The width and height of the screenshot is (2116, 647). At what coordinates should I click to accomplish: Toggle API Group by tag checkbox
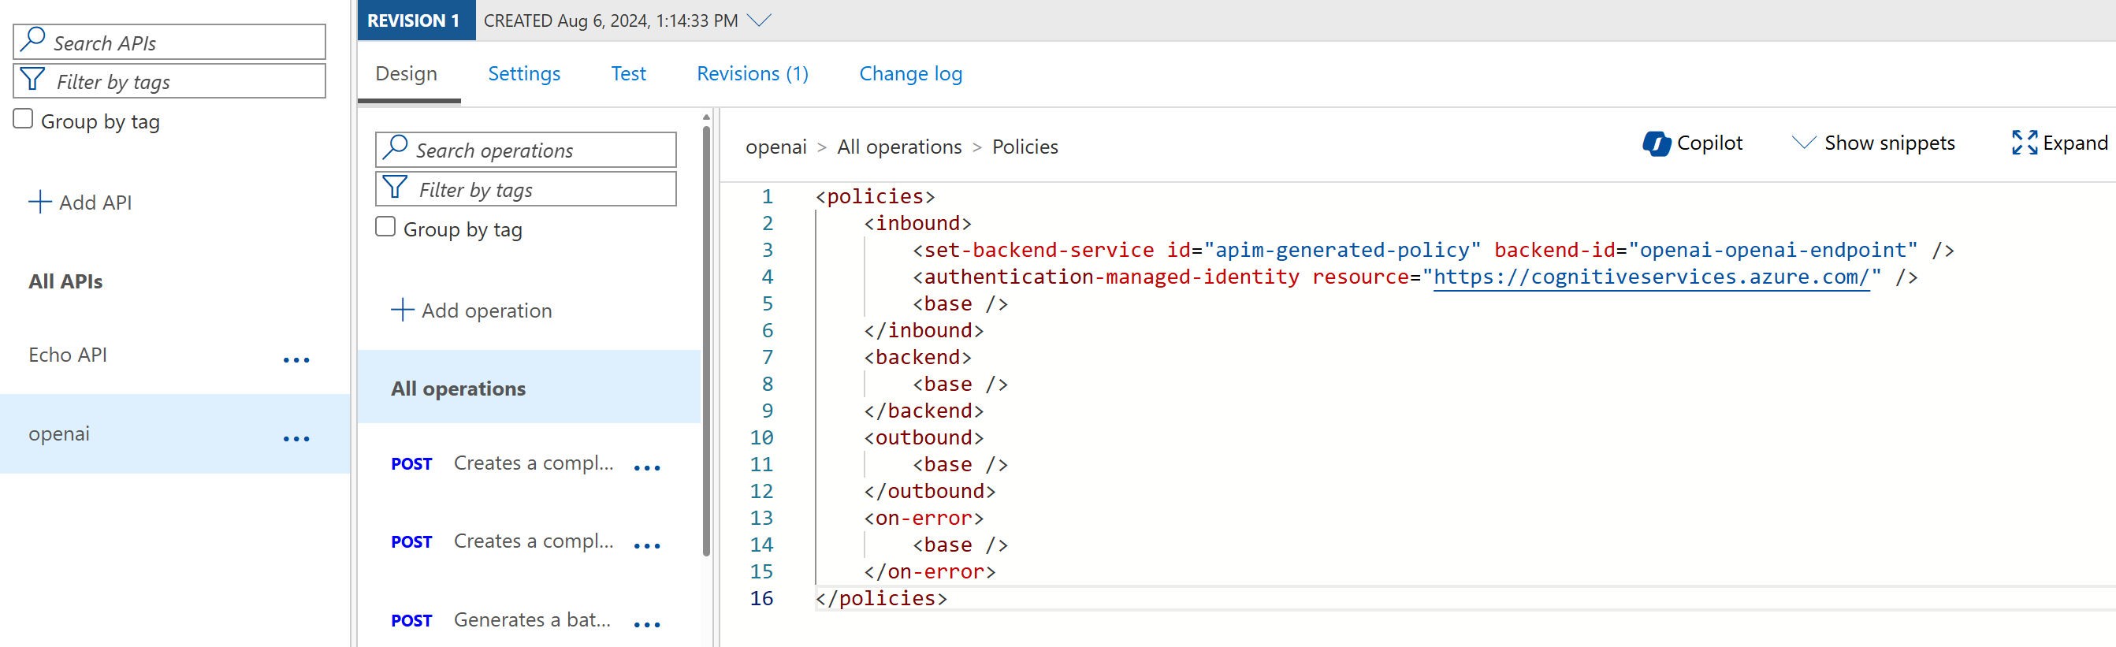pos(23,119)
